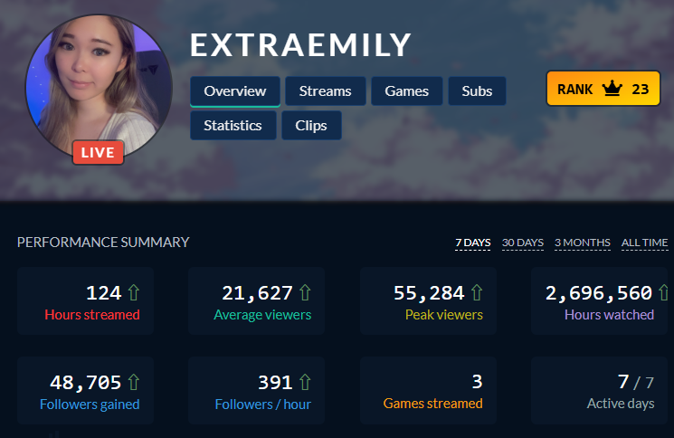
Task: Open the Games tab
Action: pos(406,91)
